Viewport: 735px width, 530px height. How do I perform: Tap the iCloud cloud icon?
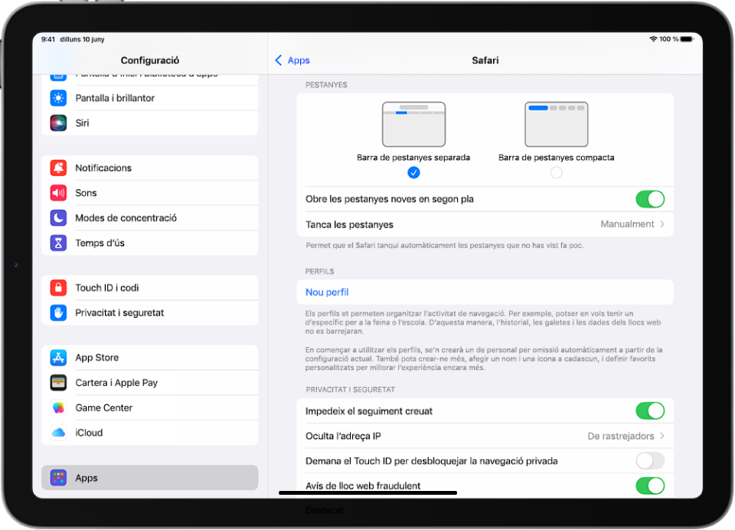coord(58,433)
